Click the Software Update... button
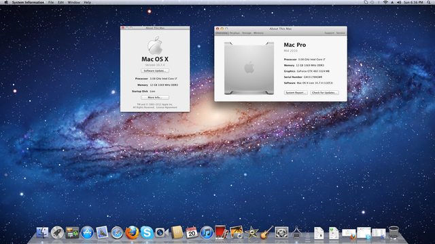The image size is (435, 244). coord(155,70)
